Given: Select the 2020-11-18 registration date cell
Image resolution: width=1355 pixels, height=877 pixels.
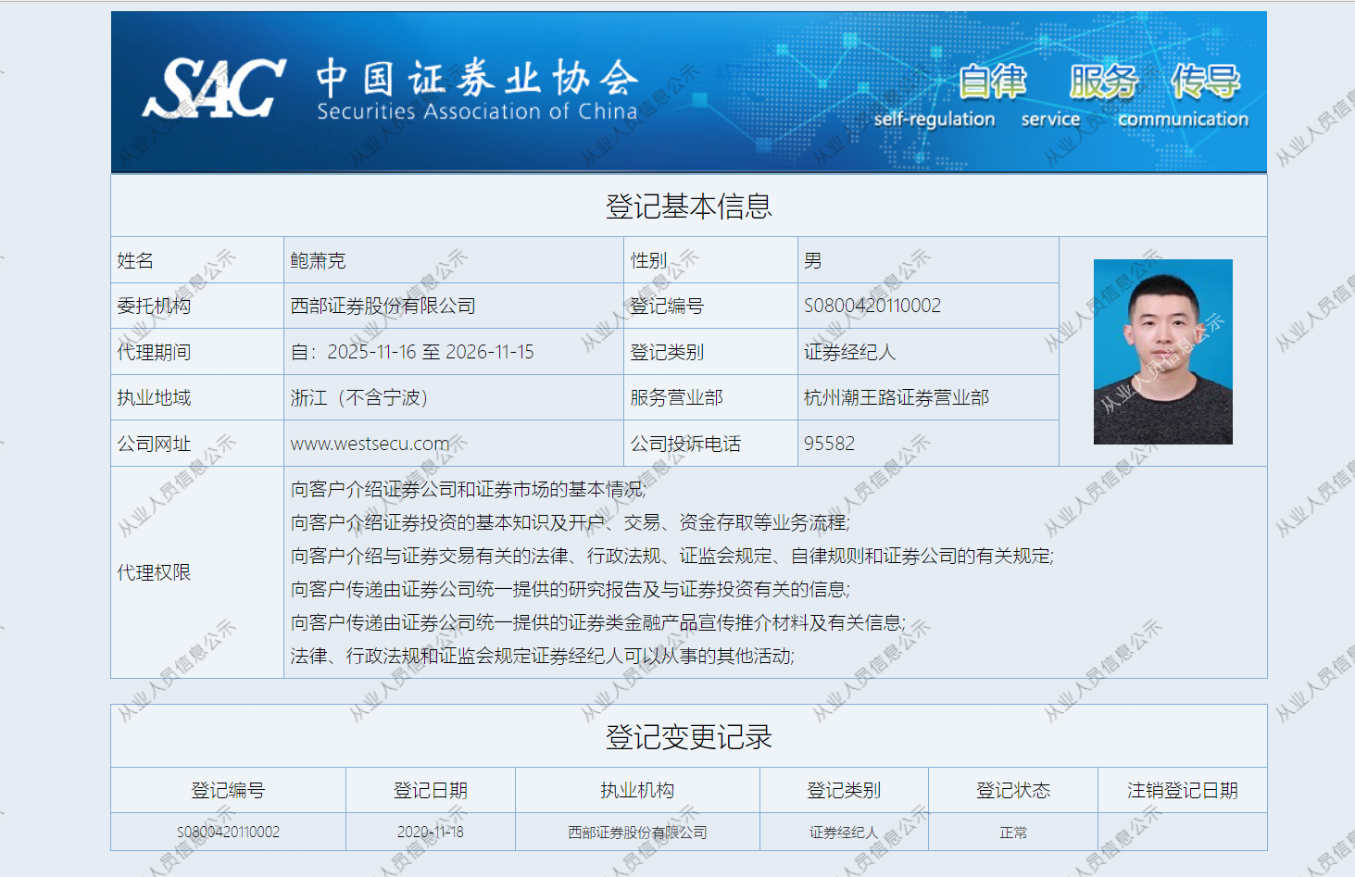Looking at the screenshot, I should [430, 832].
